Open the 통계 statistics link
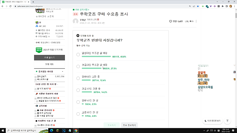Image resolution: width=237 pixels, height=133 pixels. point(50,17)
